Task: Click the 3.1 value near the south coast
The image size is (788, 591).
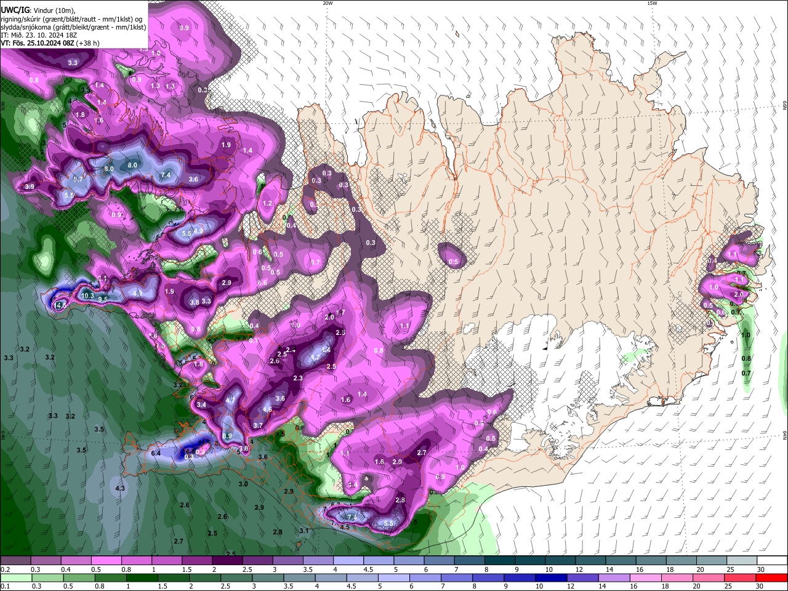Action: 304,531
